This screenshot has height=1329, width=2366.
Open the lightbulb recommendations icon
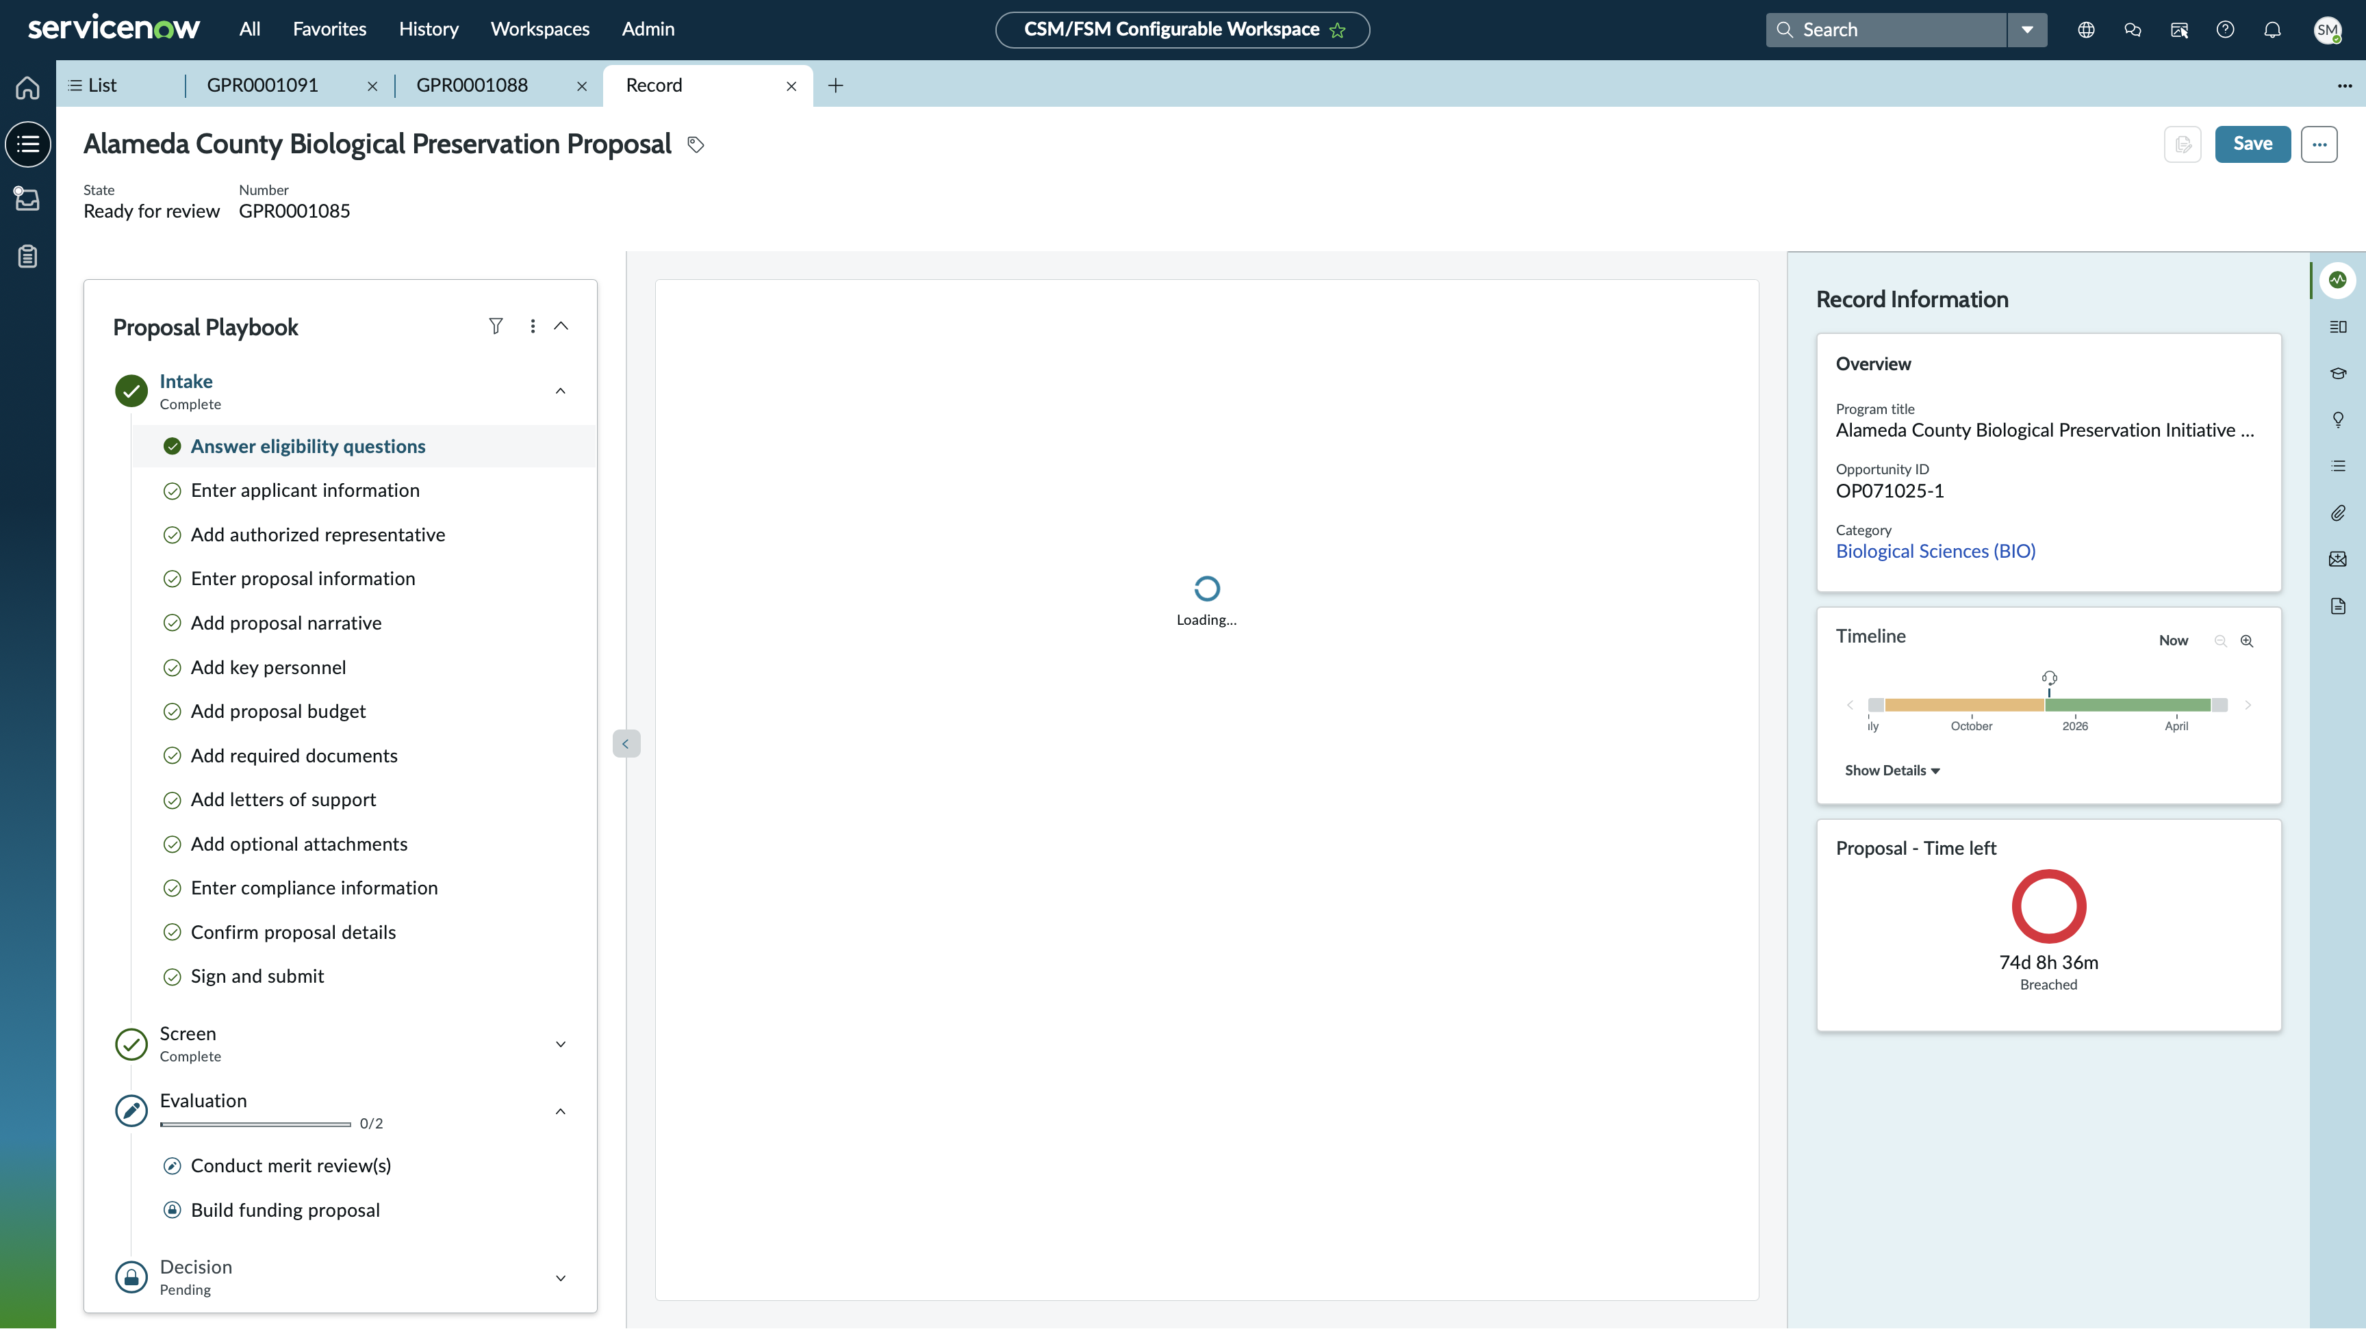pos(2337,420)
